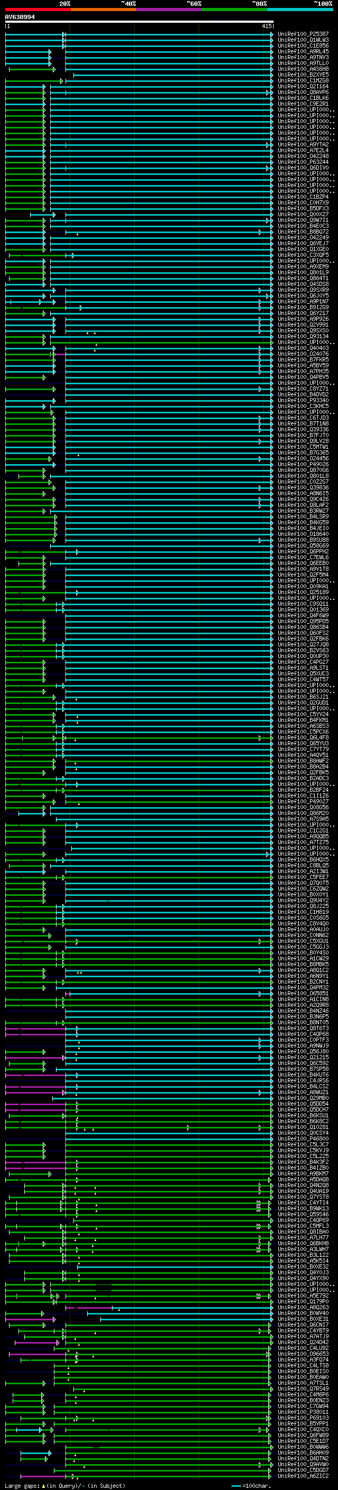Select hit label UniRef100_C6TJD3

click(x=303, y=418)
